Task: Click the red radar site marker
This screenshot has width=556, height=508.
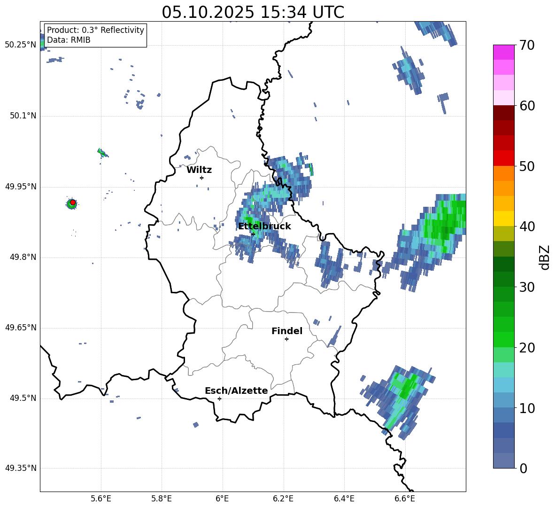Action: point(73,203)
